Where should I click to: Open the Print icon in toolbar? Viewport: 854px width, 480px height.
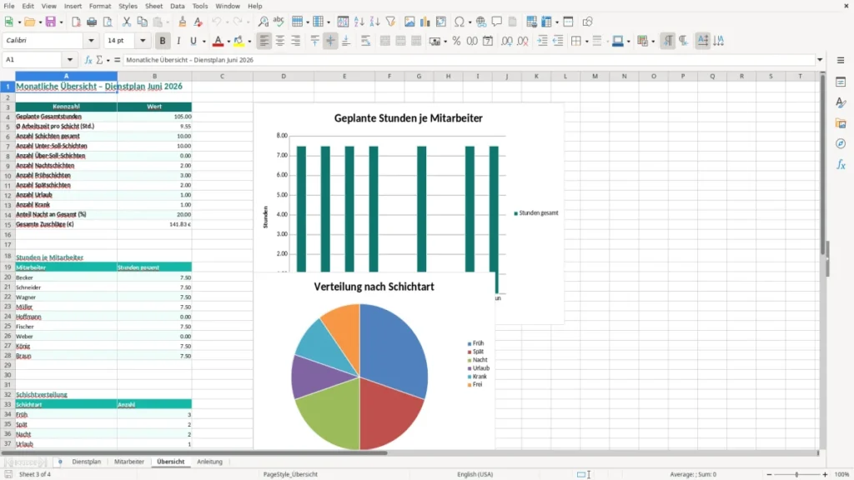(x=92, y=22)
